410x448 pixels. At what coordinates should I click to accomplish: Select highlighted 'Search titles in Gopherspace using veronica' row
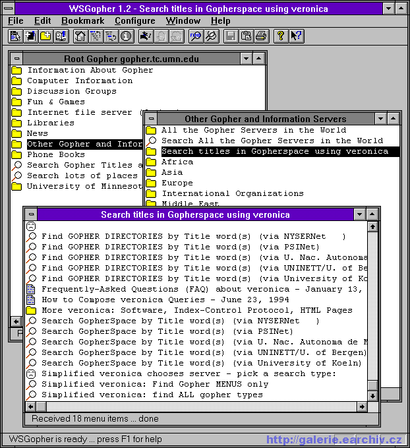pyautogui.click(x=280, y=152)
